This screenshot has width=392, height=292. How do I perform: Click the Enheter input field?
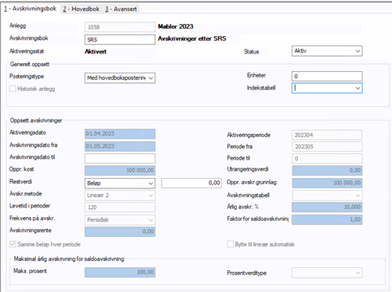327,76
